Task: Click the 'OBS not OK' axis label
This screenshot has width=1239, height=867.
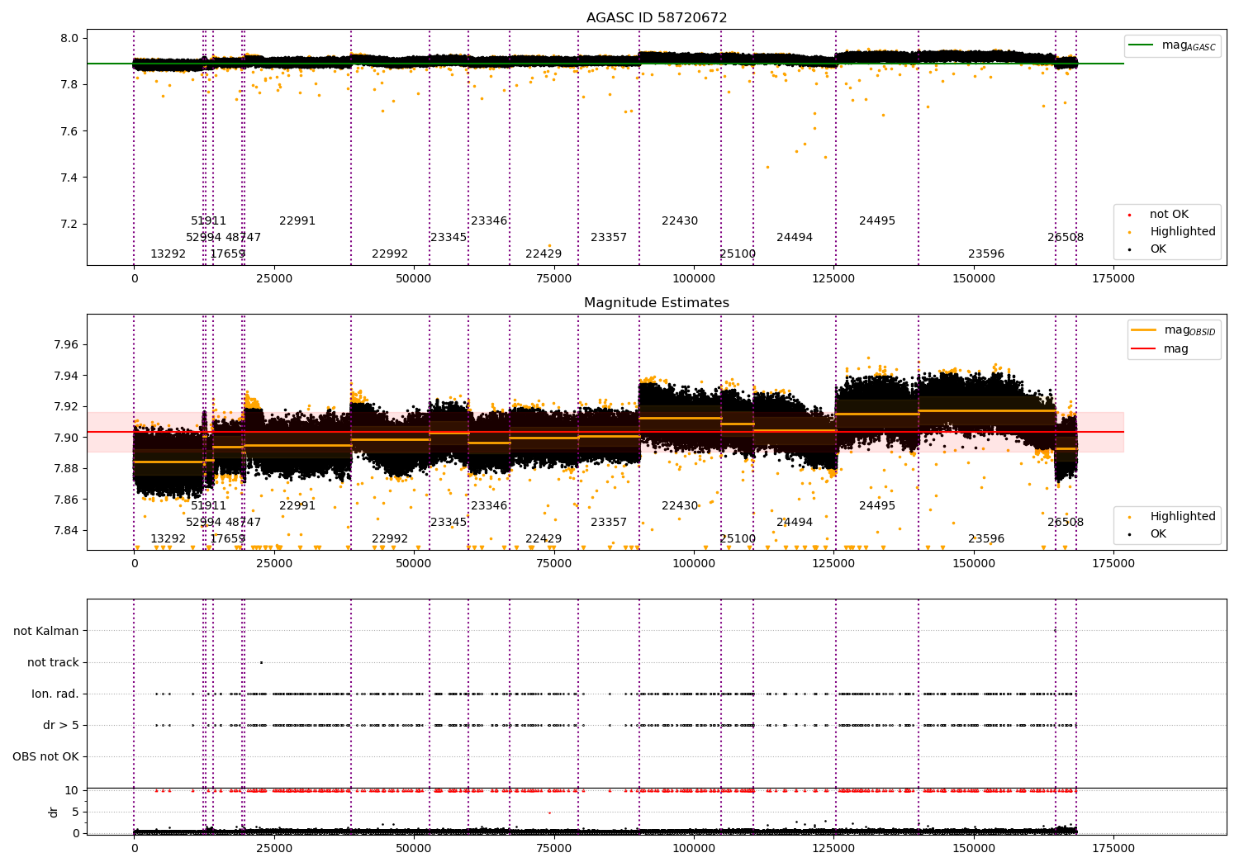Action: coord(45,756)
